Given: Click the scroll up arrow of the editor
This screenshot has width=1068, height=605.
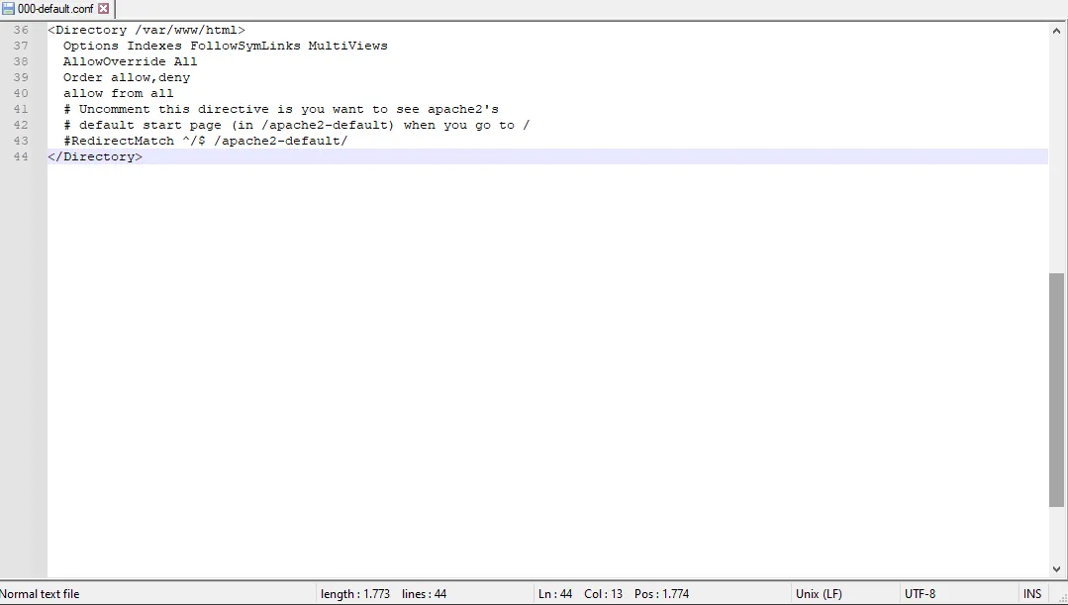Looking at the screenshot, I should coord(1056,31).
